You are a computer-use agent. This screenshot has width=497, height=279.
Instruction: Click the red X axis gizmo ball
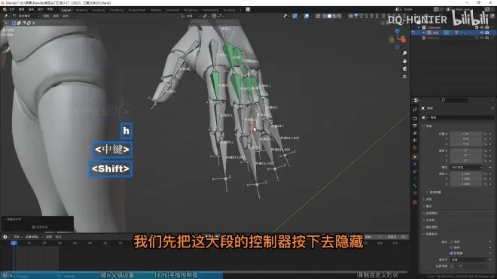[x=403, y=40]
